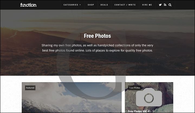Select the Free Photos tag label
The image size is (195, 113).
(x=135, y=88)
